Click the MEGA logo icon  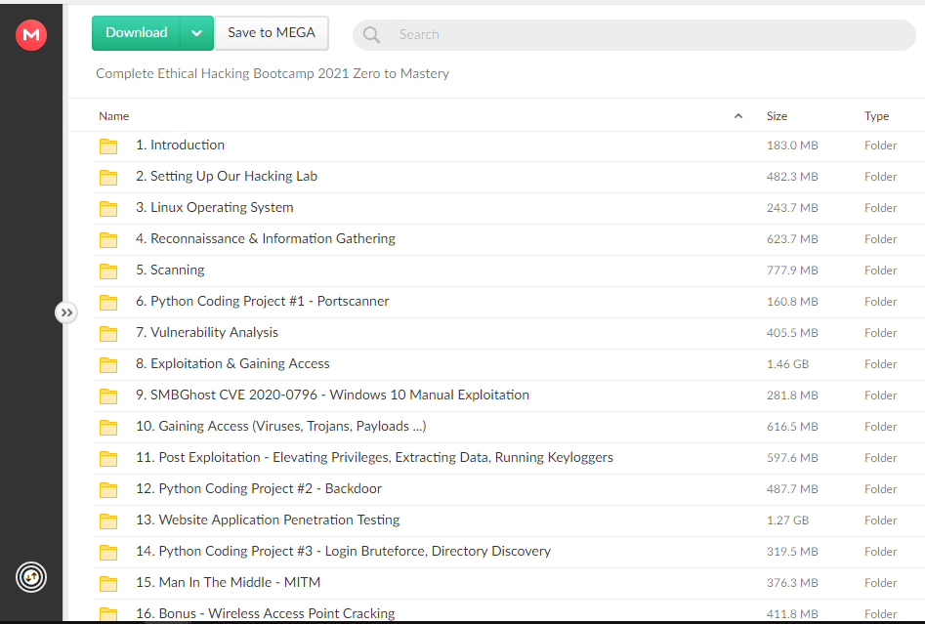point(31,35)
